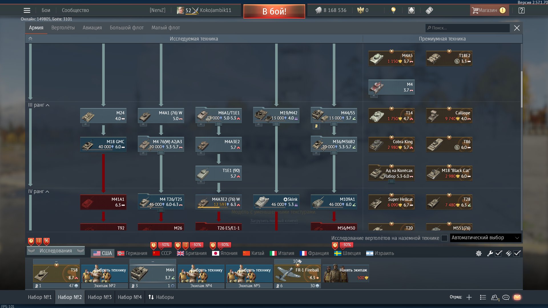Click the -30% discount badge above Швеция

pyautogui.click(x=347, y=245)
